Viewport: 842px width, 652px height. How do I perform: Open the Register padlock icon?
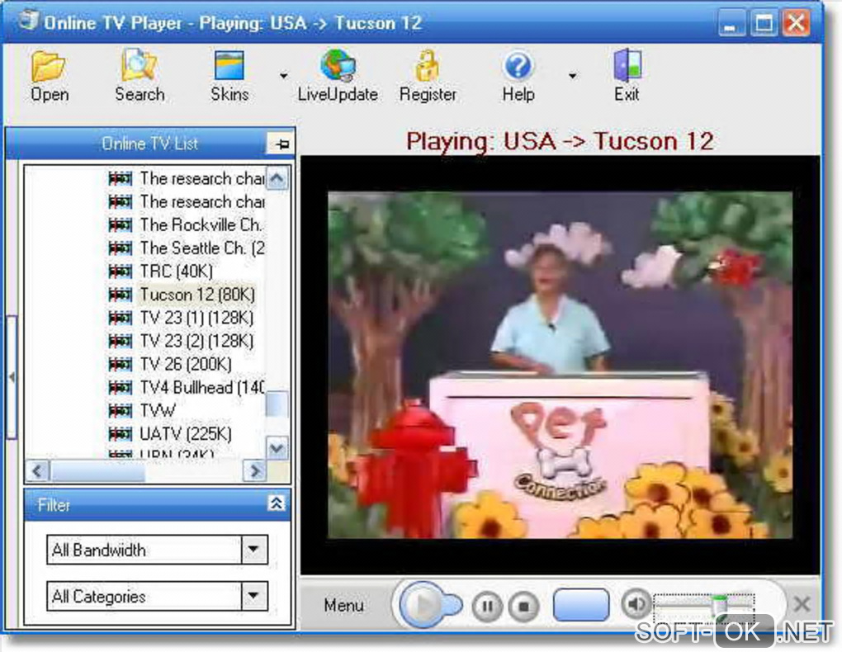click(x=428, y=75)
